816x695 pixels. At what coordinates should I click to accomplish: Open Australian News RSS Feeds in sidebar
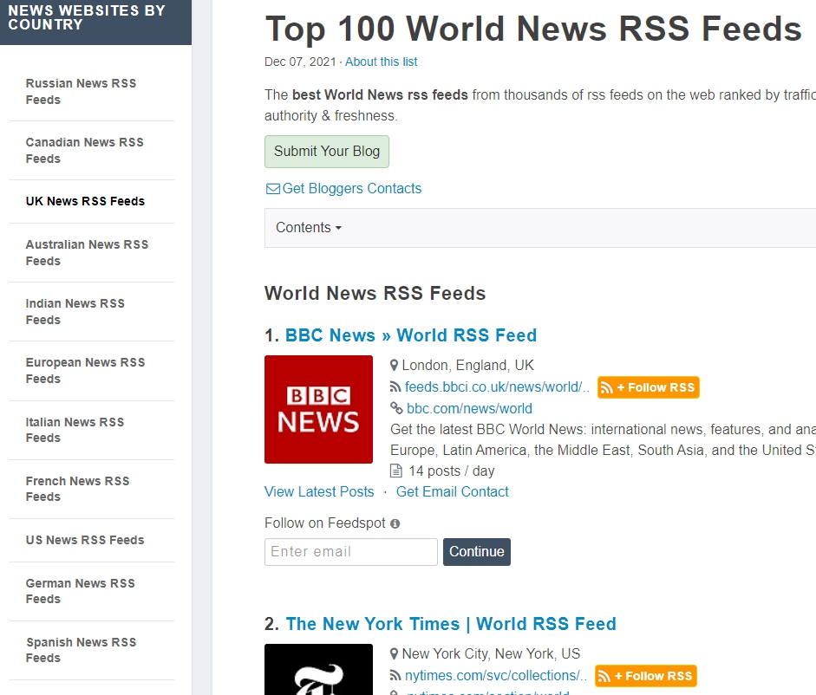tap(87, 252)
